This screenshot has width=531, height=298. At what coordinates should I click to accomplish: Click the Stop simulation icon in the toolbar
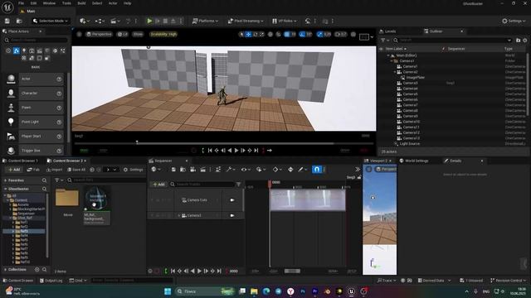[x=165, y=21]
